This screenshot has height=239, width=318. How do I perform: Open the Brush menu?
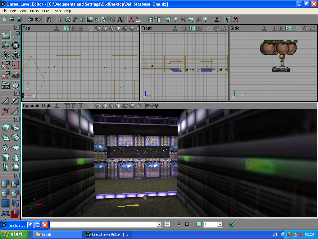pos(34,11)
